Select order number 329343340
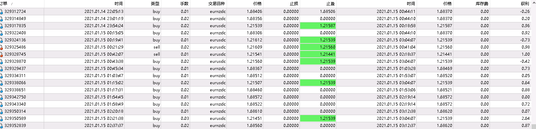 pos(15,104)
